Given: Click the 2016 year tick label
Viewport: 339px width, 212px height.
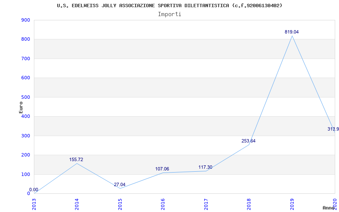Looking at the screenshot, I should pyautogui.click(x=163, y=204).
